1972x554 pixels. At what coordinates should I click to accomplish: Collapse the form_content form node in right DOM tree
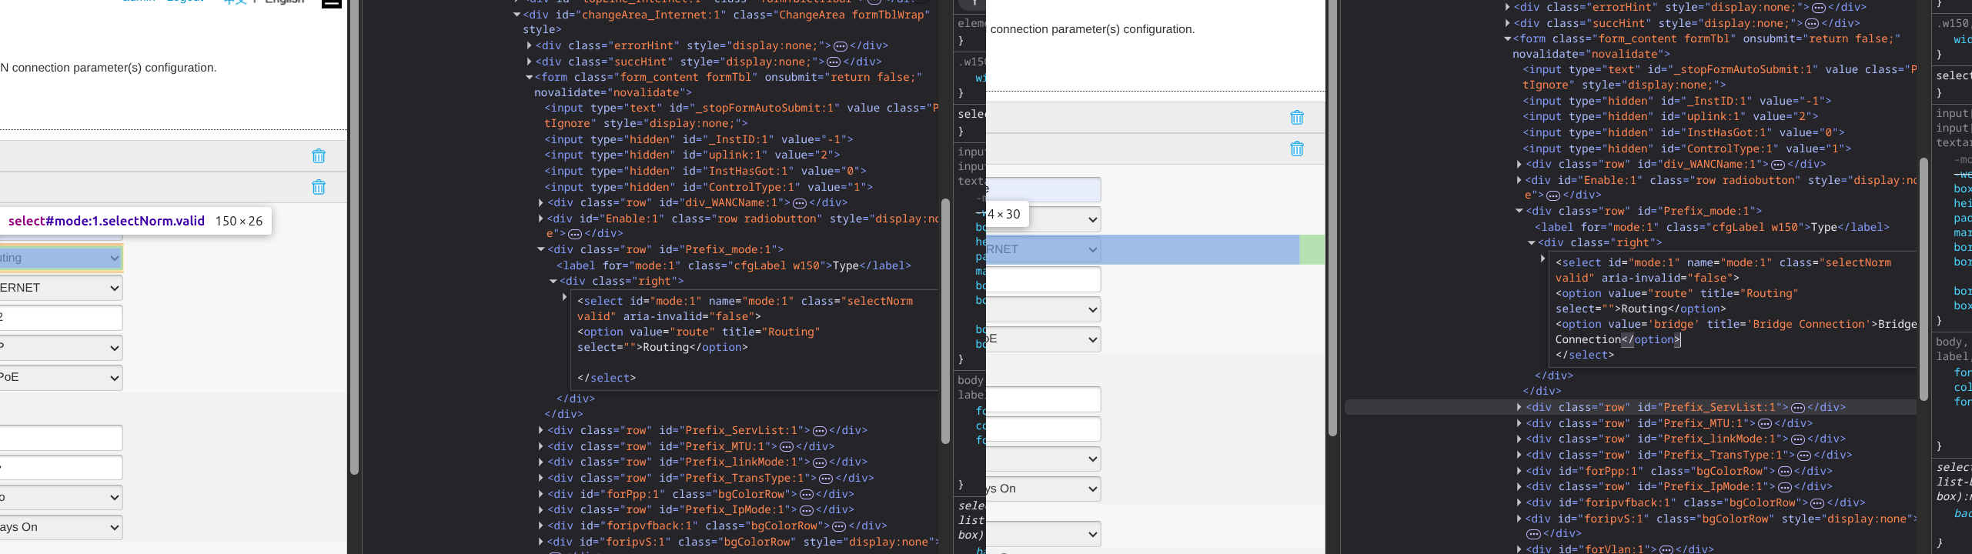tap(1507, 38)
